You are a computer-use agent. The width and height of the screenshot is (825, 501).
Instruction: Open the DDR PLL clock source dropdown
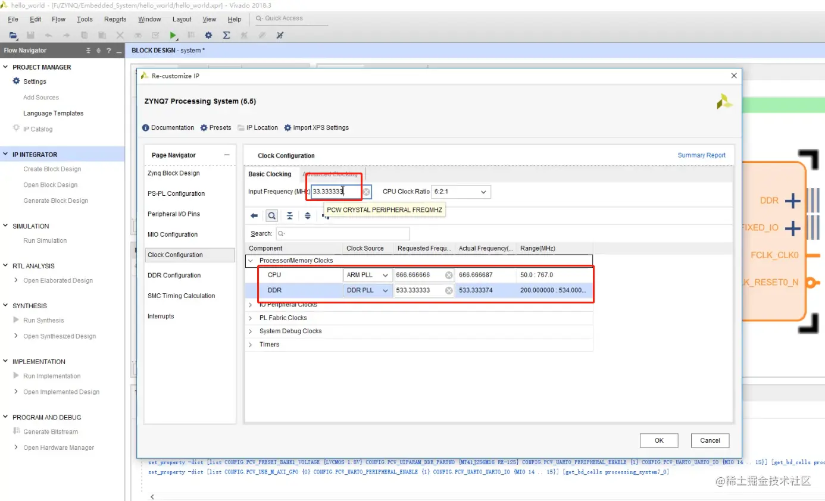(x=367, y=291)
